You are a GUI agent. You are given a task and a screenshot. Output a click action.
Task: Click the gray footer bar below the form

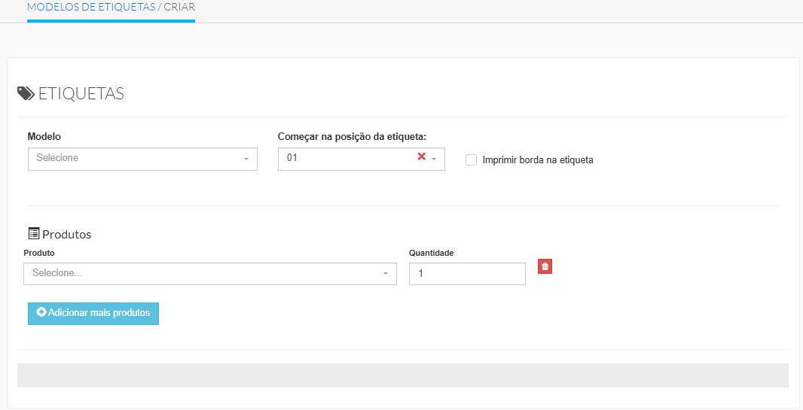click(402, 375)
